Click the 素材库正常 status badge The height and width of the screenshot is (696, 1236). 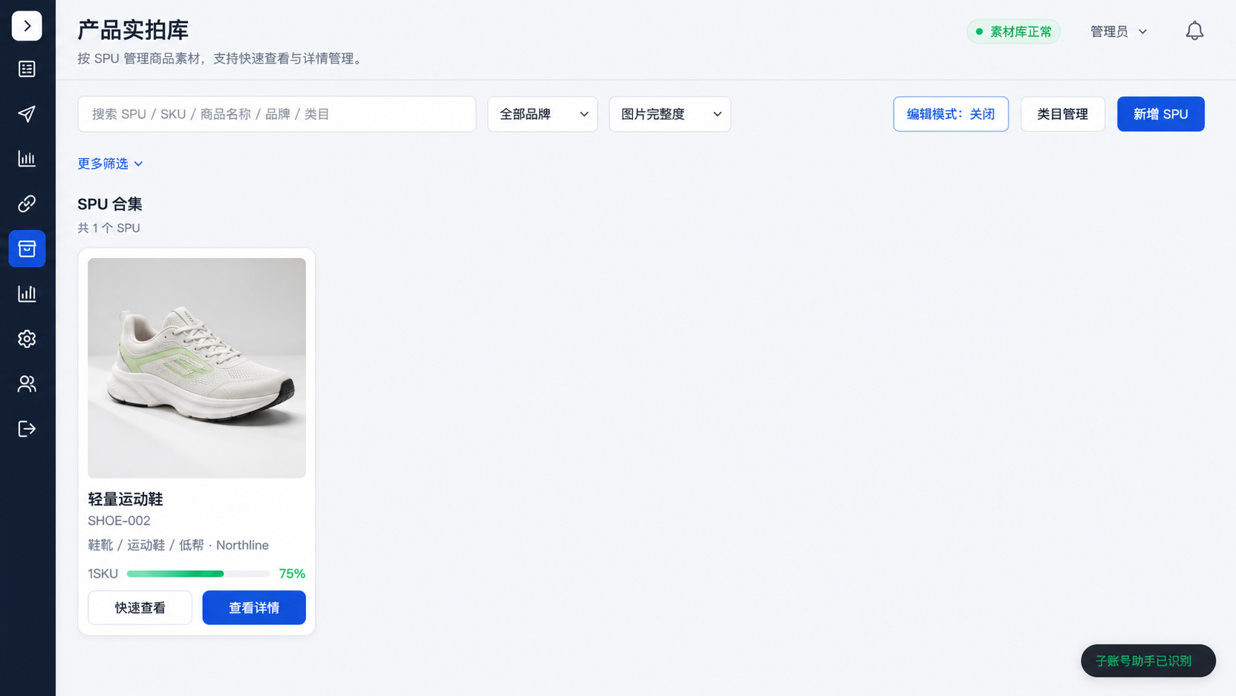pyautogui.click(x=1013, y=31)
